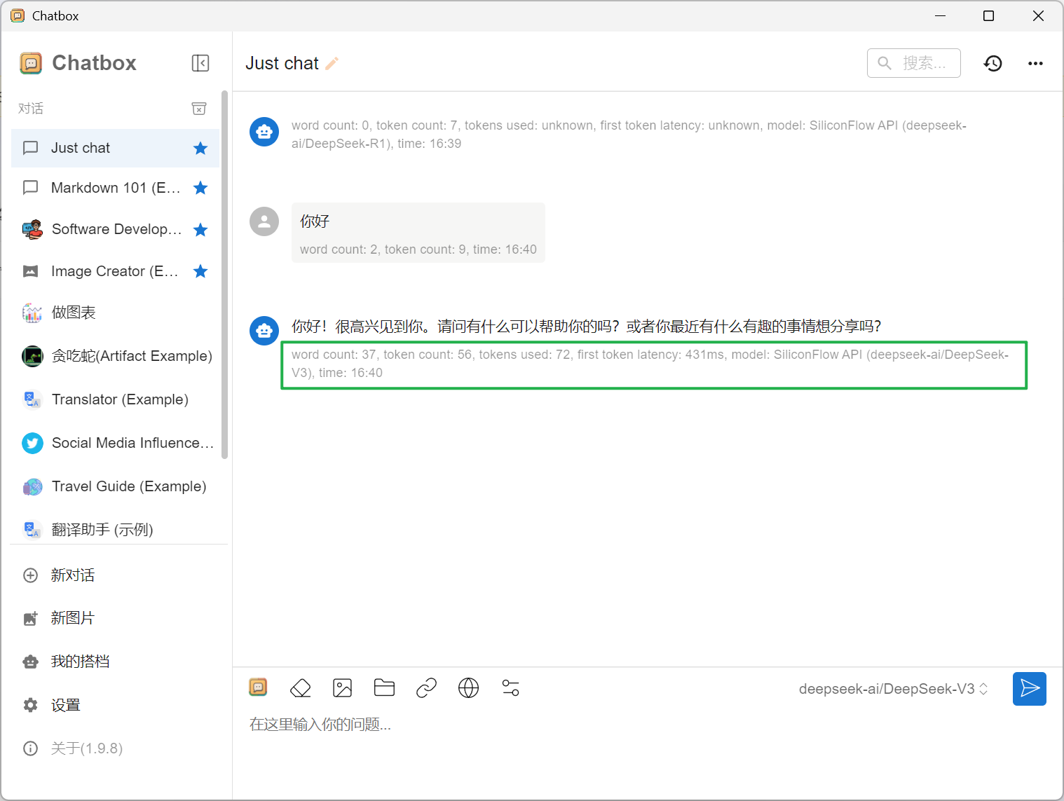Screen dimensions: 1064x801
Task: Click the 对话 section label
Action: (x=31, y=109)
